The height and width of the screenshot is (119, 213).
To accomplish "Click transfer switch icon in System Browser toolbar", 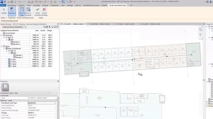I will (x=52, y=27).
